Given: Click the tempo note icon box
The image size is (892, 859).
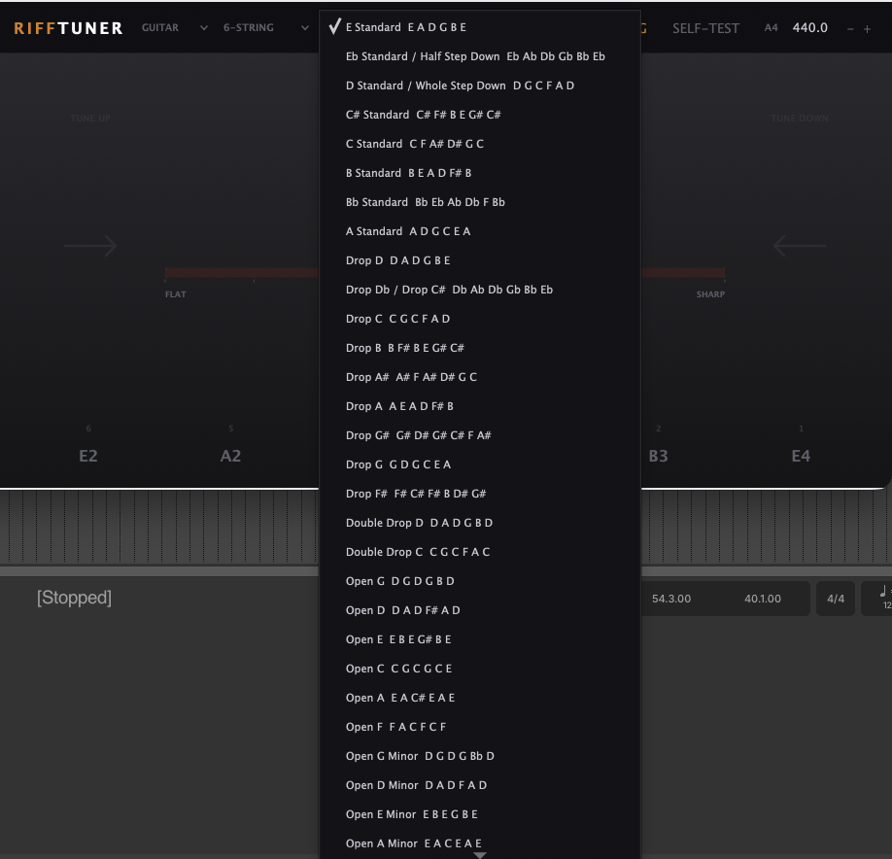Looking at the screenshot, I should pyautogui.click(x=876, y=599).
